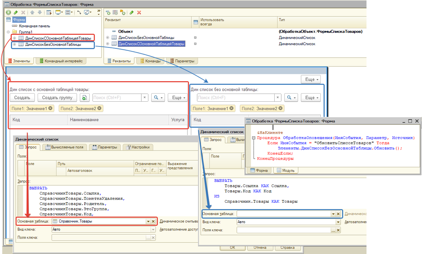Switch to the Реквизиты tab
This screenshot has width=422, height=254.
point(120,61)
